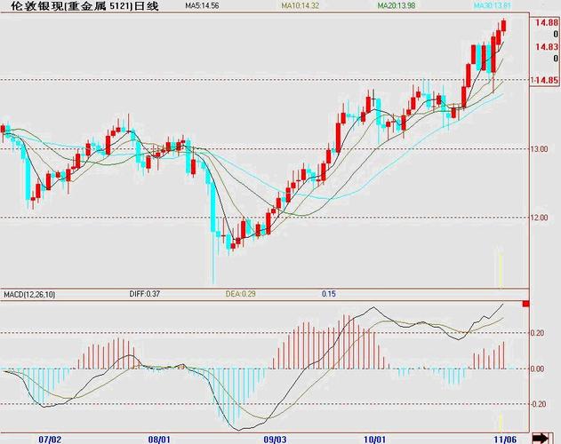The height and width of the screenshot is (444, 561).
Task: Click the red square marker beside MACD panel
Action: [x=525, y=305]
